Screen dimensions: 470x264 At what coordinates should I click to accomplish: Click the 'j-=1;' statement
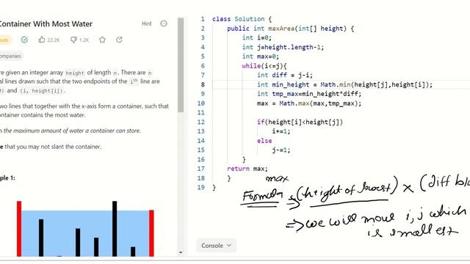point(281,150)
